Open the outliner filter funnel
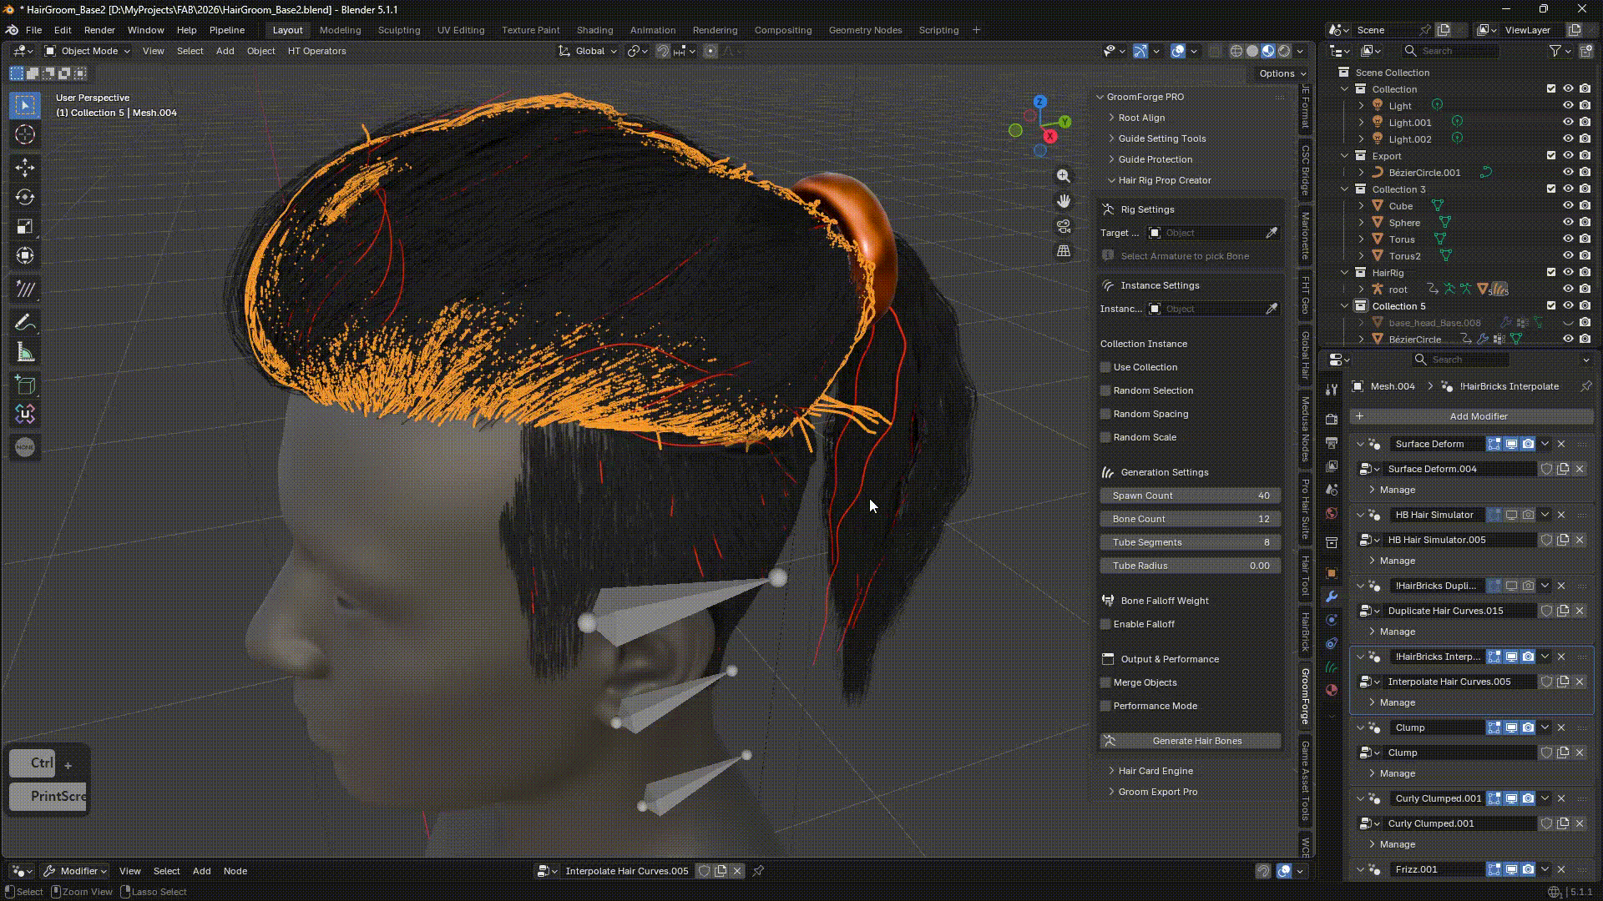The image size is (1603, 901). [x=1555, y=51]
